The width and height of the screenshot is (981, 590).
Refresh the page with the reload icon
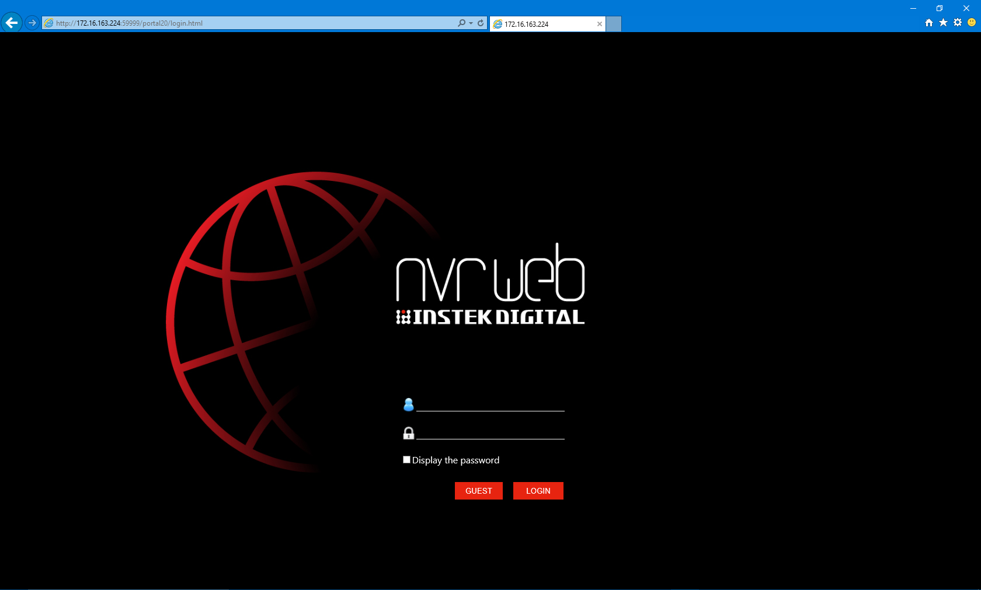pos(481,23)
